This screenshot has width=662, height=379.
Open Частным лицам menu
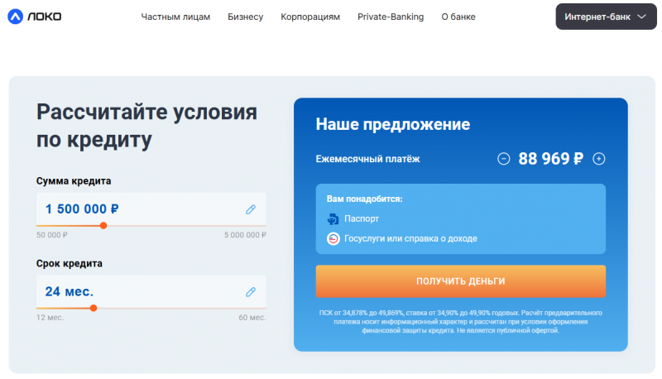[x=175, y=17]
